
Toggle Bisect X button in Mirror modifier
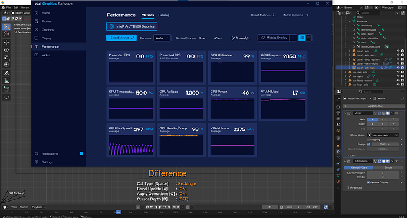click(372, 124)
